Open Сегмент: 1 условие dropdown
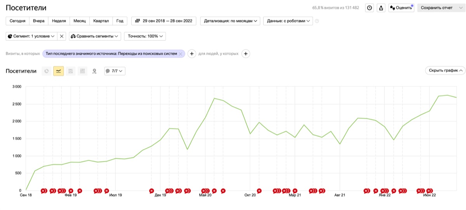The width and height of the screenshot is (466, 210). tap(31, 36)
